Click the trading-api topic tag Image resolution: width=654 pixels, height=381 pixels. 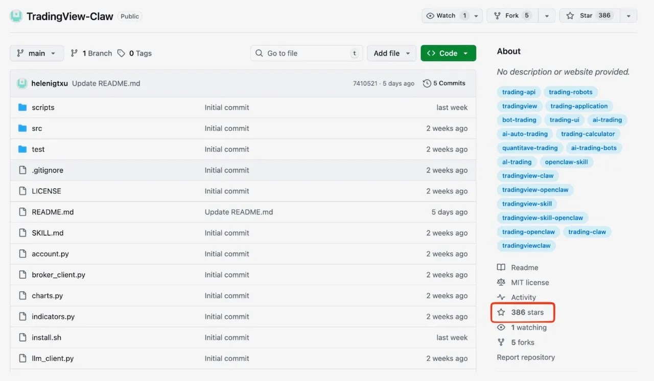(519, 92)
